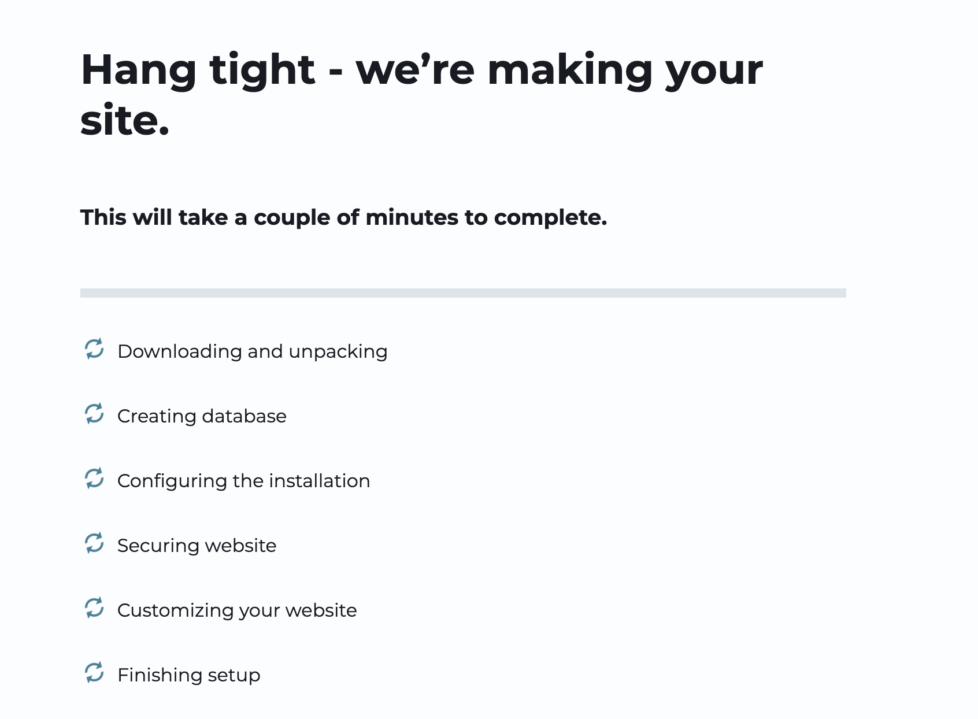
Task: Hit the spinner icon for Customizing your website
Action: coord(94,608)
